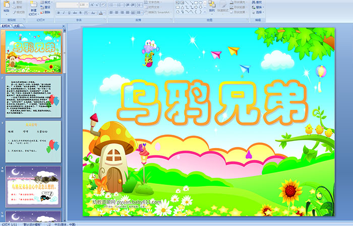Toggle Underline formatting
This screenshot has width=353, height=226.
[x=69, y=13]
